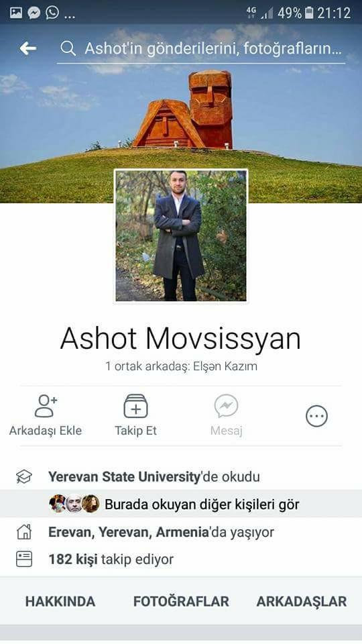
Task: Open the Yerevan State University link
Action: 124,477
